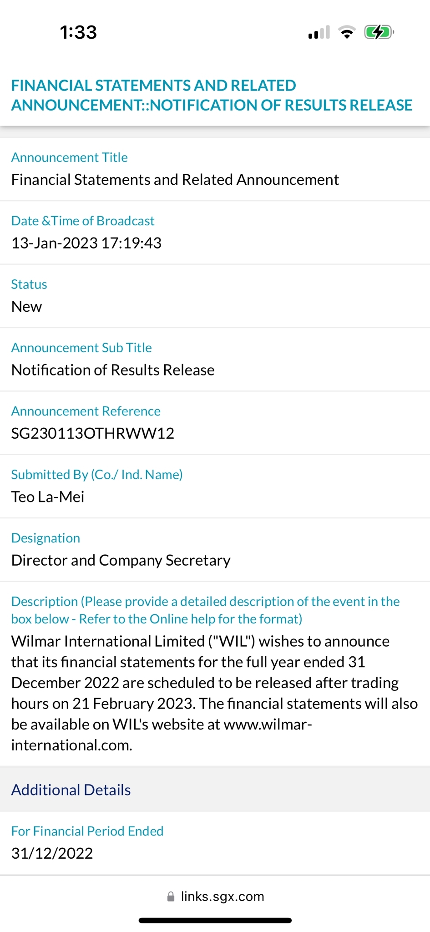This screenshot has width=430, height=932.
Task: Tap the financial period date 31/12/2022
Action: click(x=52, y=853)
